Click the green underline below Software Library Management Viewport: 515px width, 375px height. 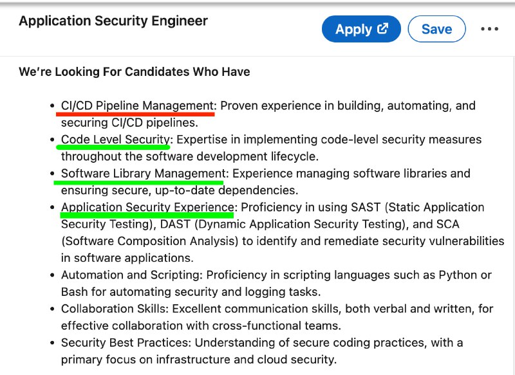[138, 182]
